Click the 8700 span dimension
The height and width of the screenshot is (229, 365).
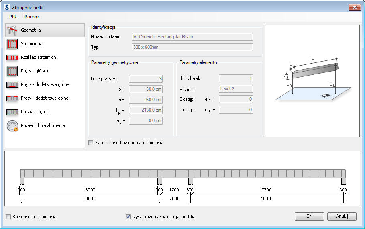click(90, 190)
